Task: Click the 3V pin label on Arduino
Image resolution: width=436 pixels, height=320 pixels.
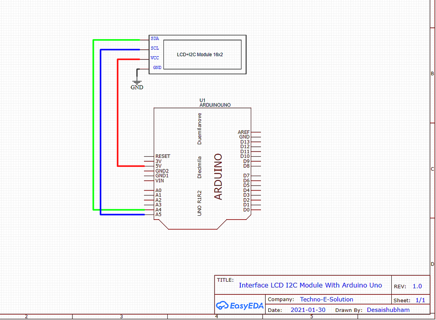Action: tap(158, 161)
